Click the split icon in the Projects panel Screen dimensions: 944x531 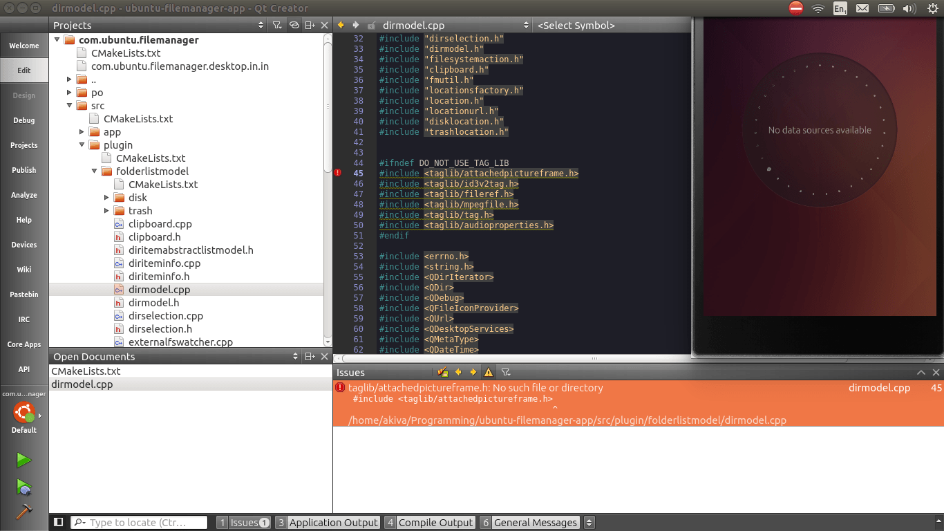click(x=310, y=25)
